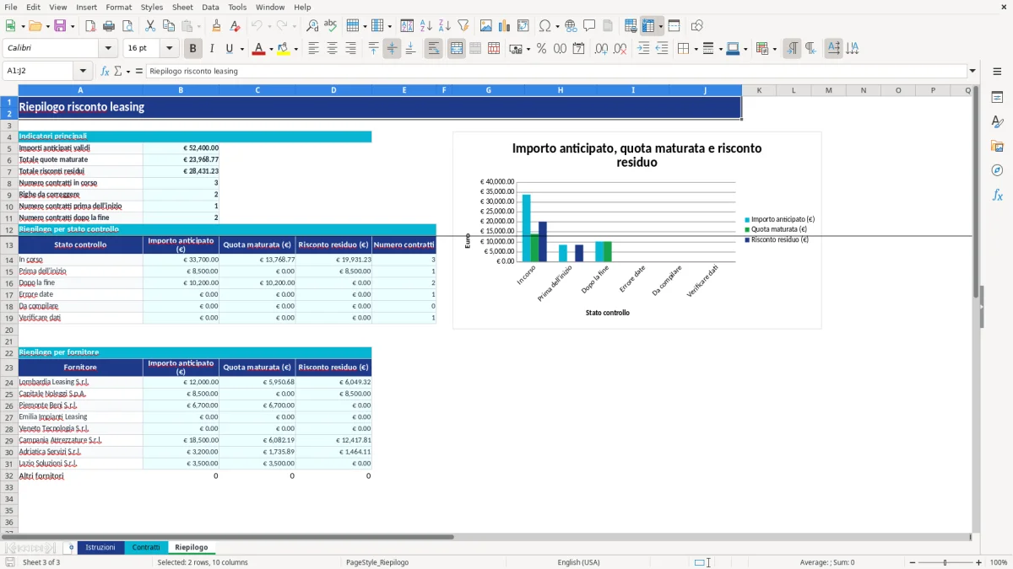Toggle Underline formatting
Screen dimensions: 1013x569
click(230, 49)
